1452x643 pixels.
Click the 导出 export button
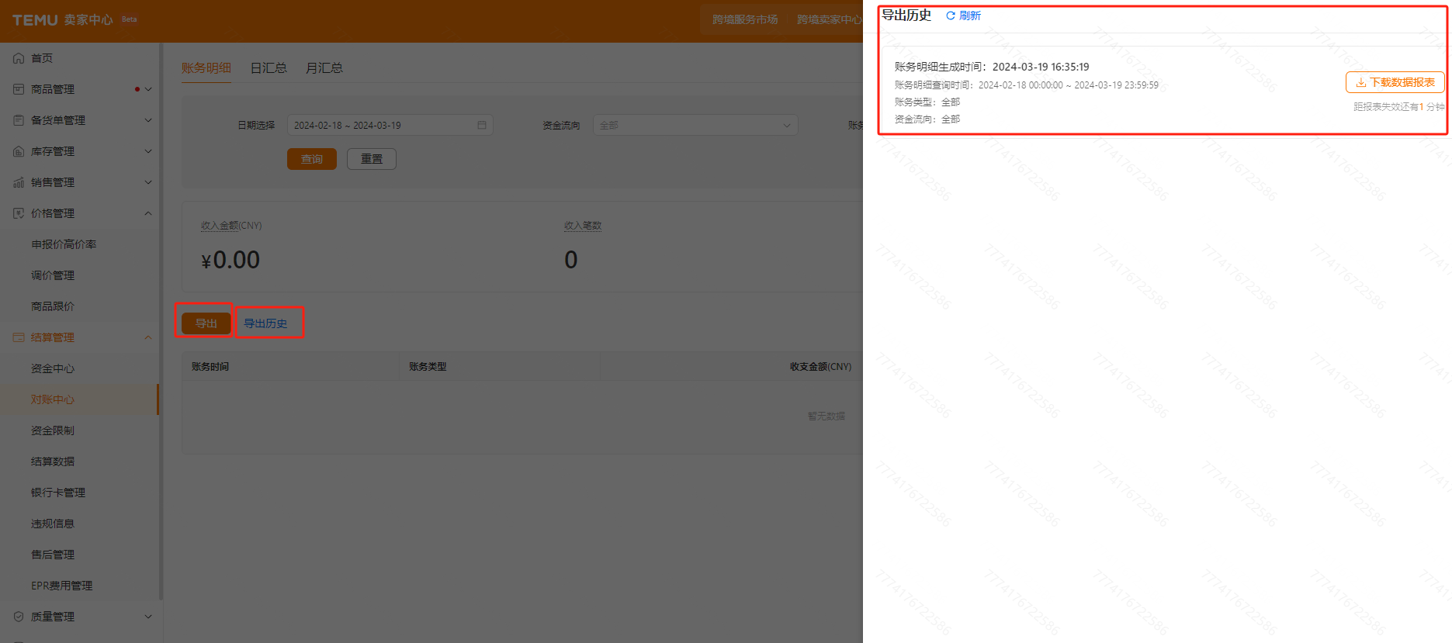click(x=206, y=323)
